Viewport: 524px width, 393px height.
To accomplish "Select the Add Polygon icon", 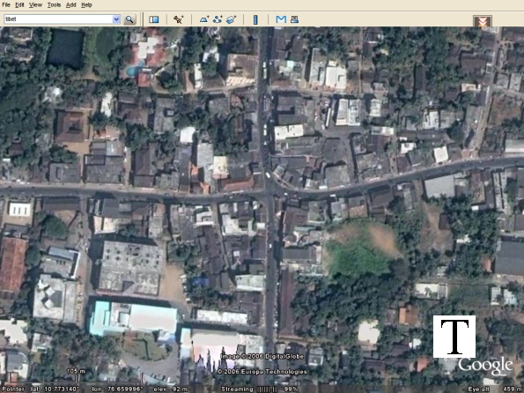I will (204, 19).
